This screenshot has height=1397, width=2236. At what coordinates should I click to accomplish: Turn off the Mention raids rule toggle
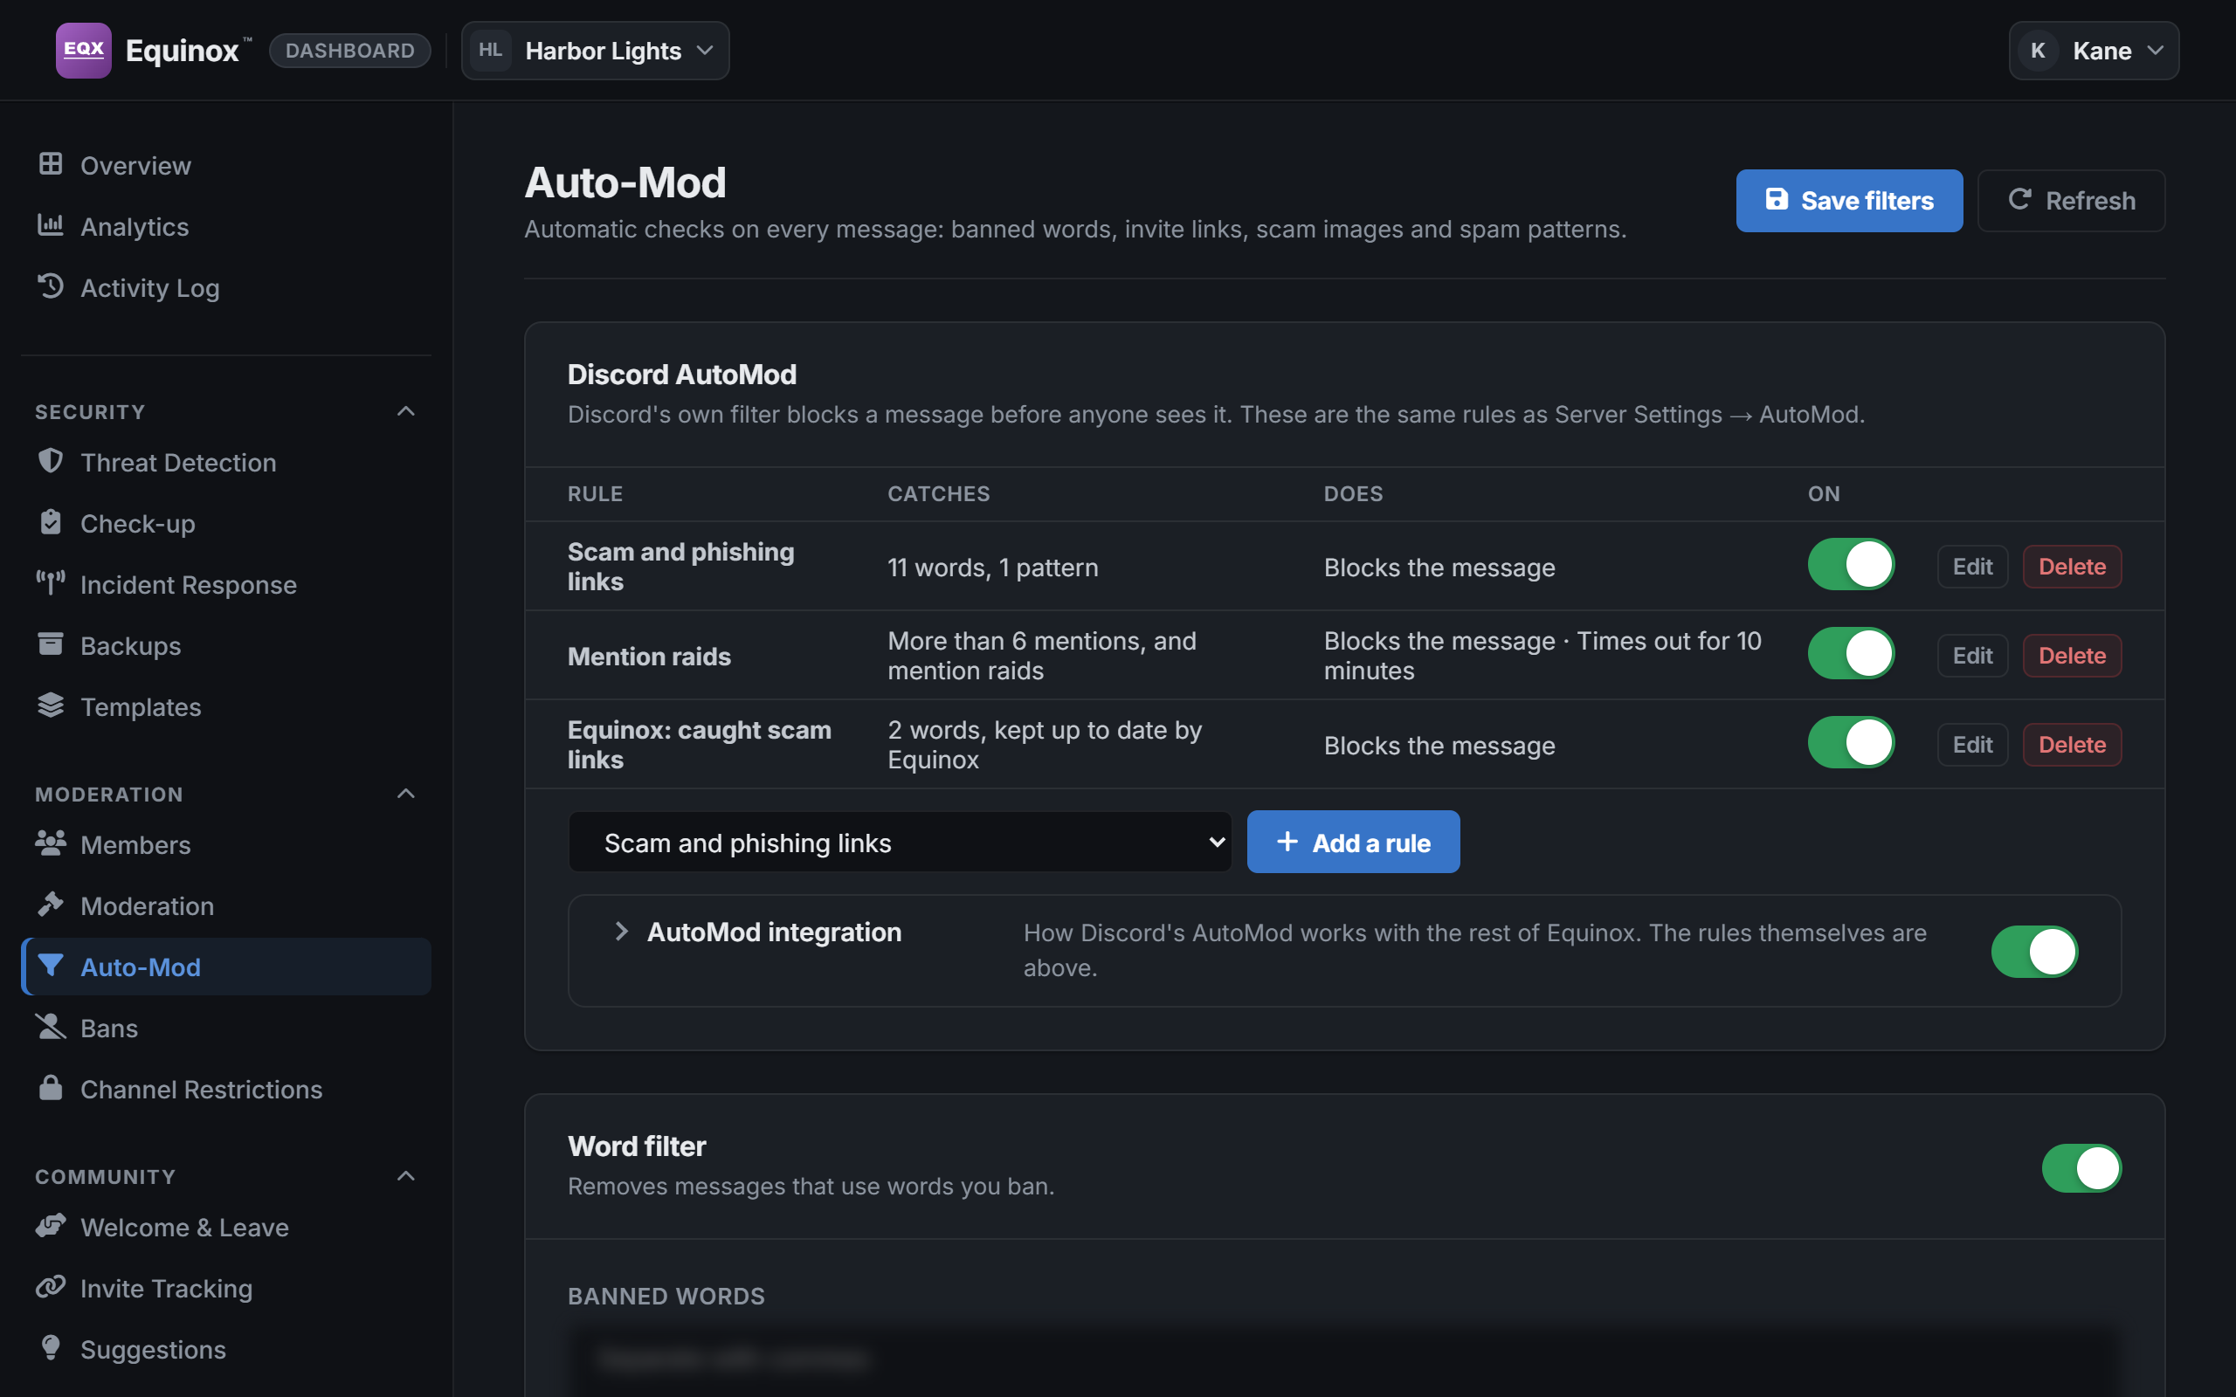[x=1851, y=653]
